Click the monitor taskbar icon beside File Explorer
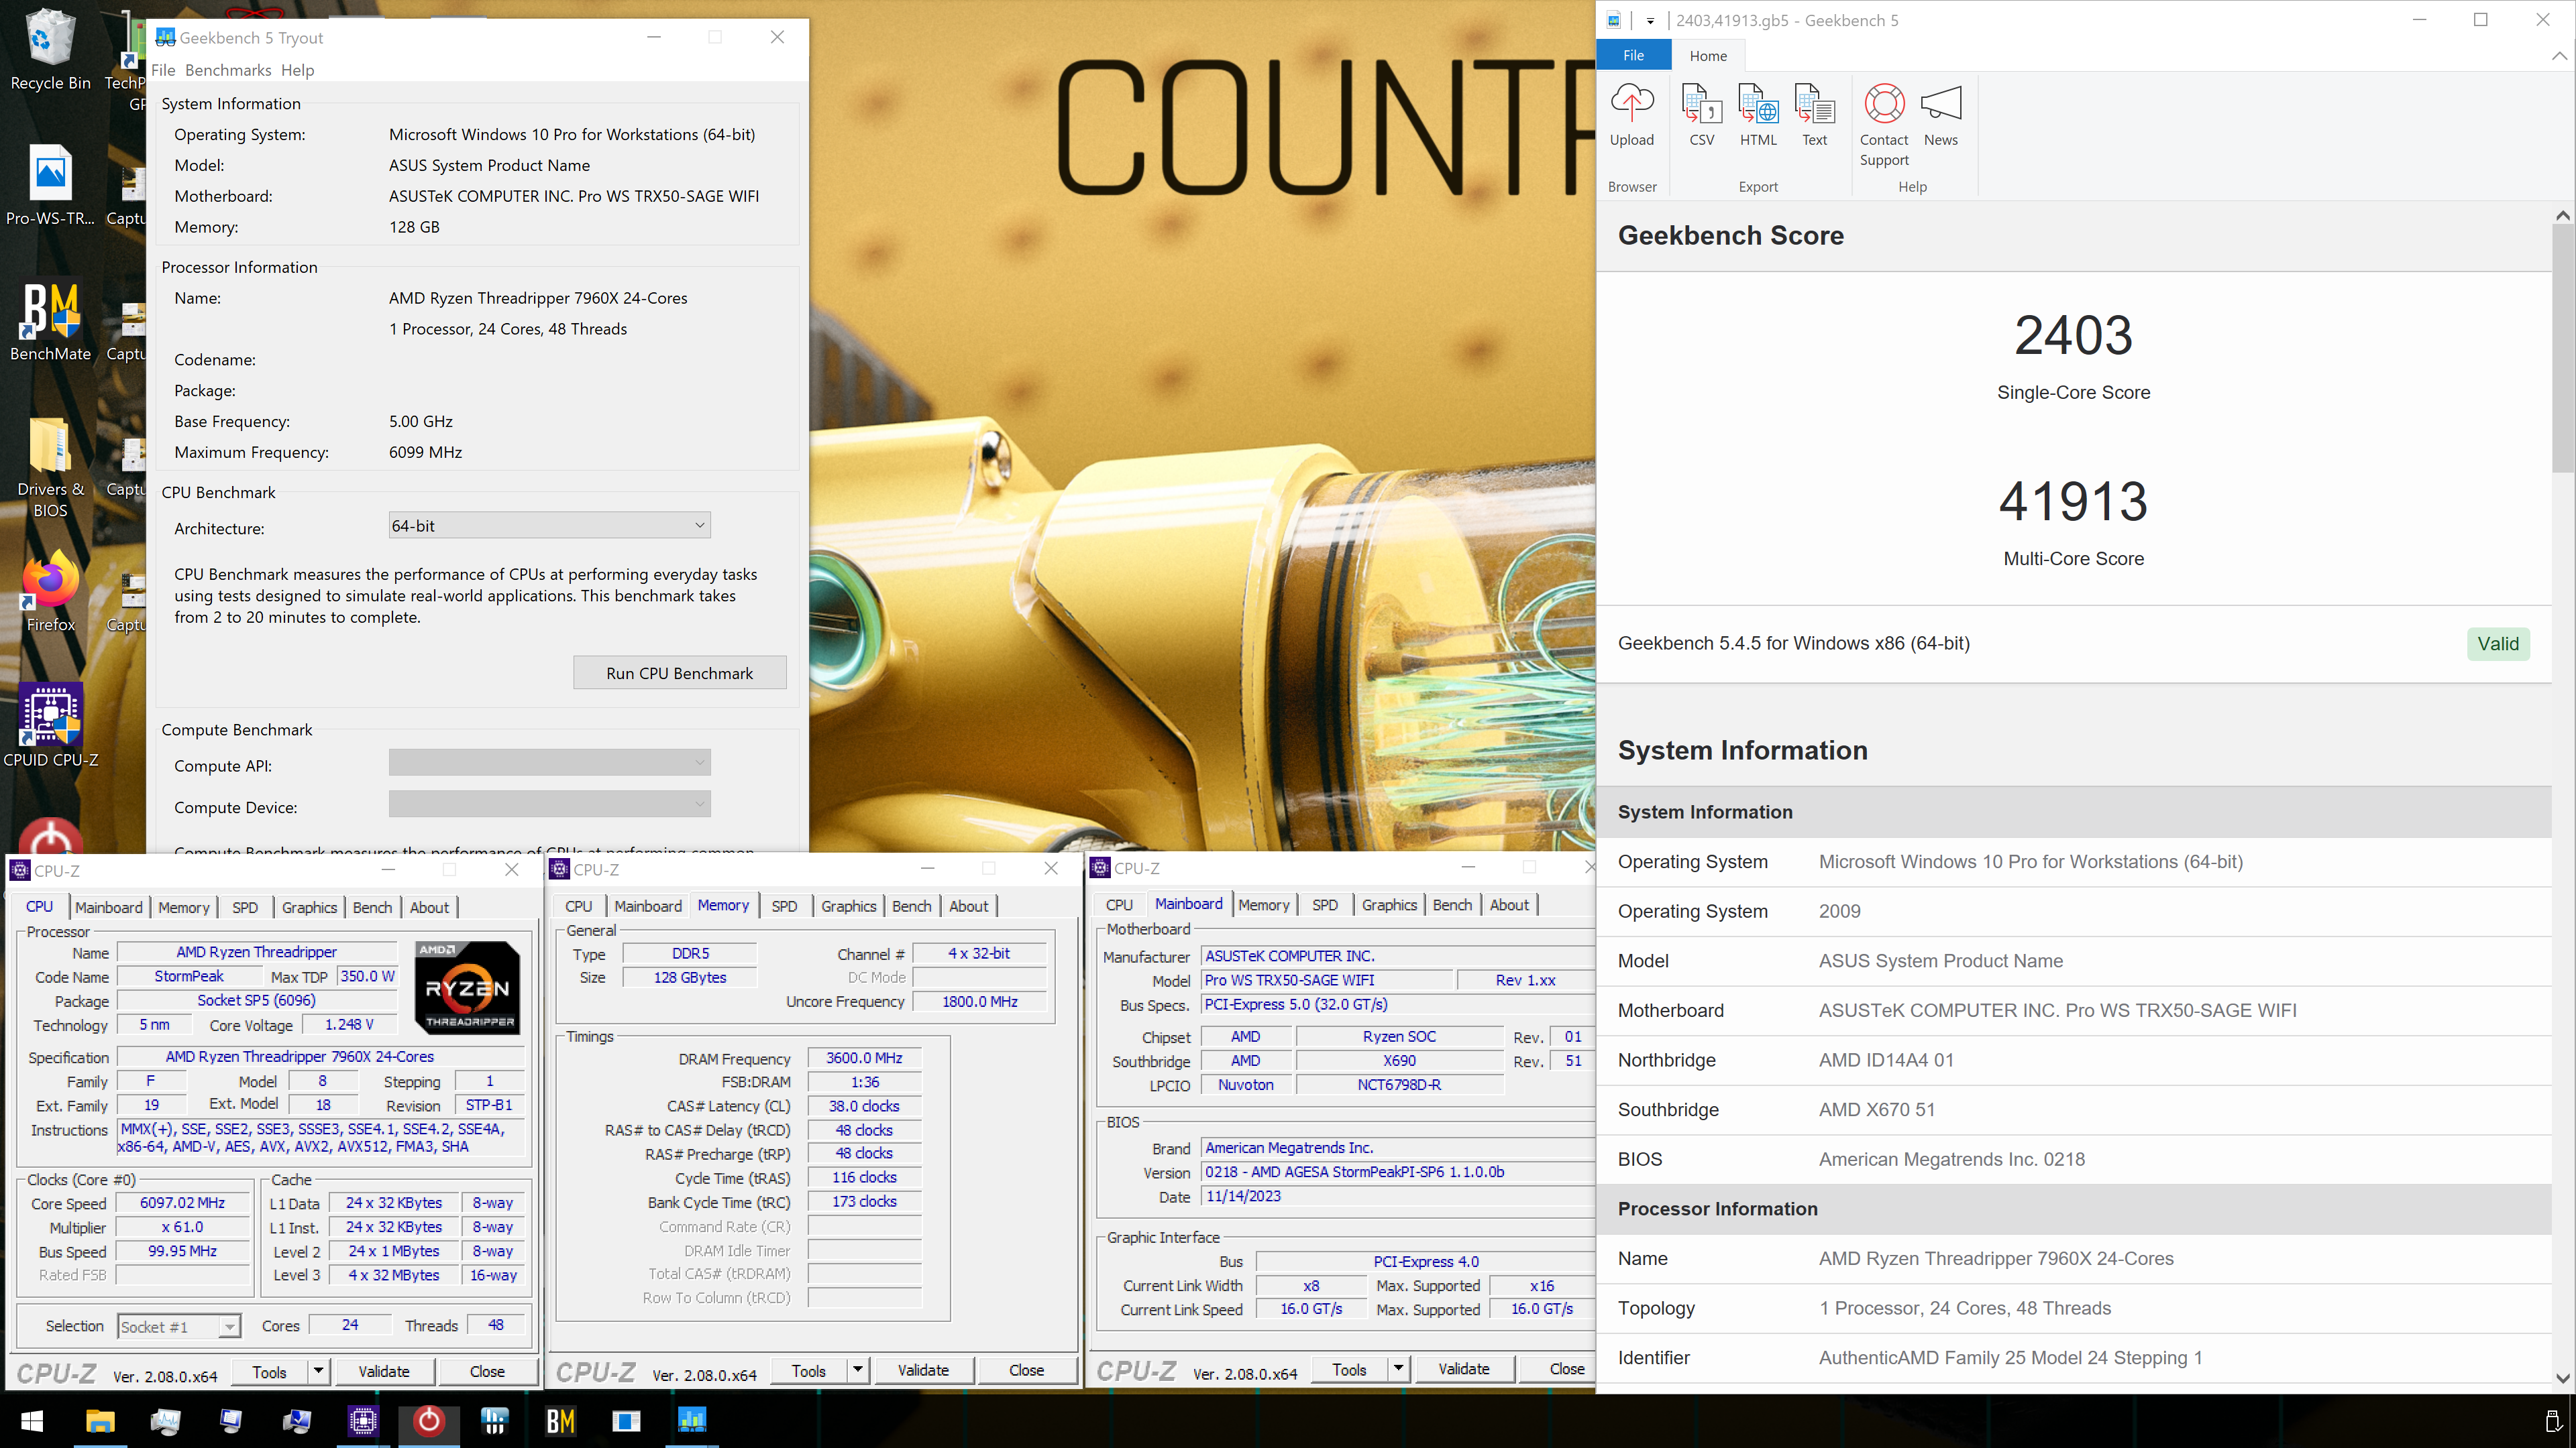 click(165, 1421)
